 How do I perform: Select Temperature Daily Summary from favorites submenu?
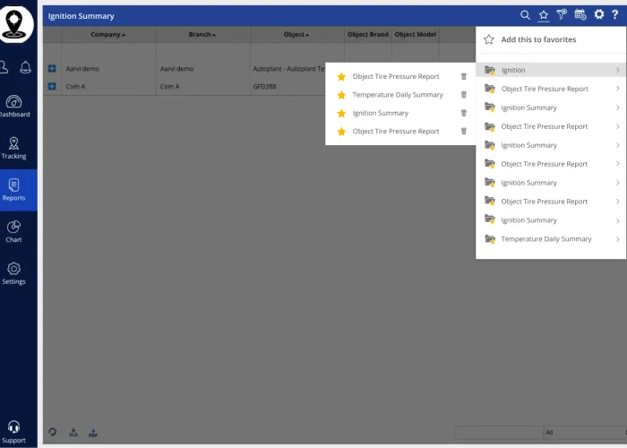pyautogui.click(x=397, y=95)
